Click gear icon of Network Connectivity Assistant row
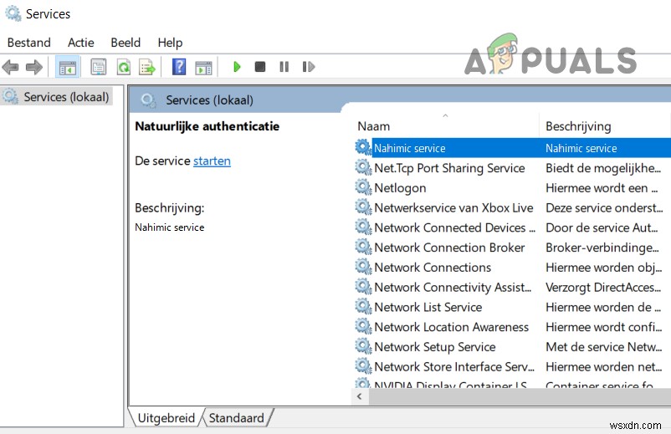 coord(363,287)
